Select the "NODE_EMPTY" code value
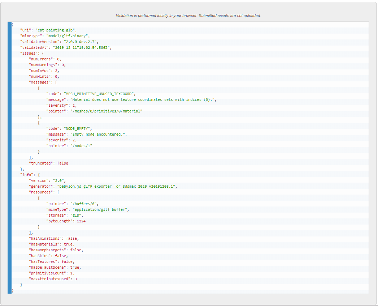 click(x=77, y=129)
